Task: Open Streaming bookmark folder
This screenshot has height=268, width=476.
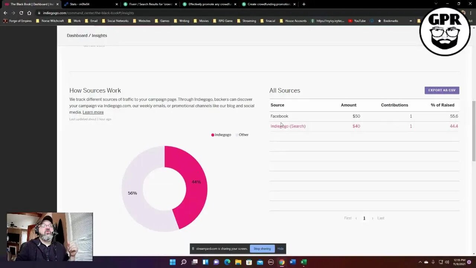Action: (247, 21)
